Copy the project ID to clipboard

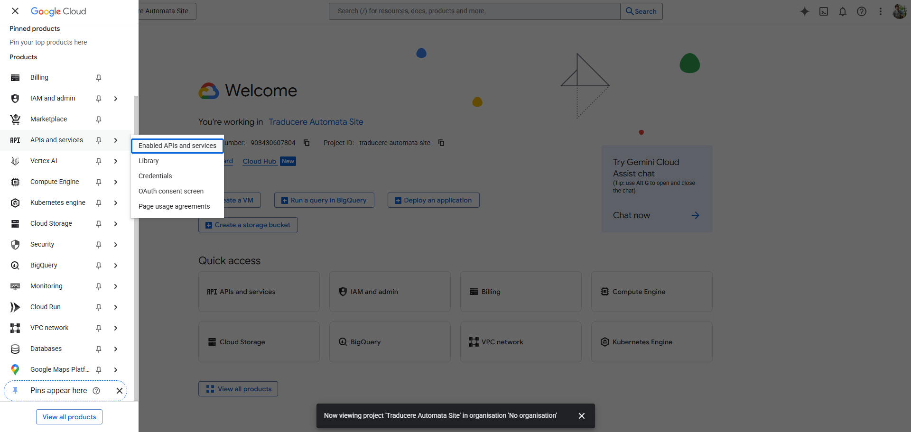pyautogui.click(x=441, y=143)
